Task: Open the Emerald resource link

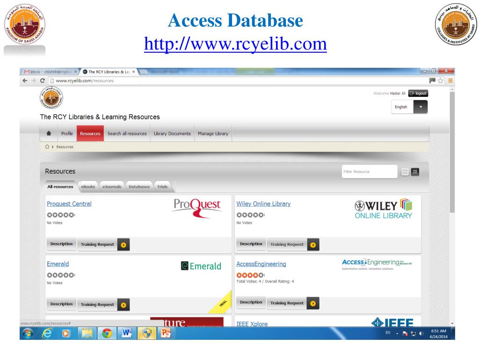Action: [58, 264]
